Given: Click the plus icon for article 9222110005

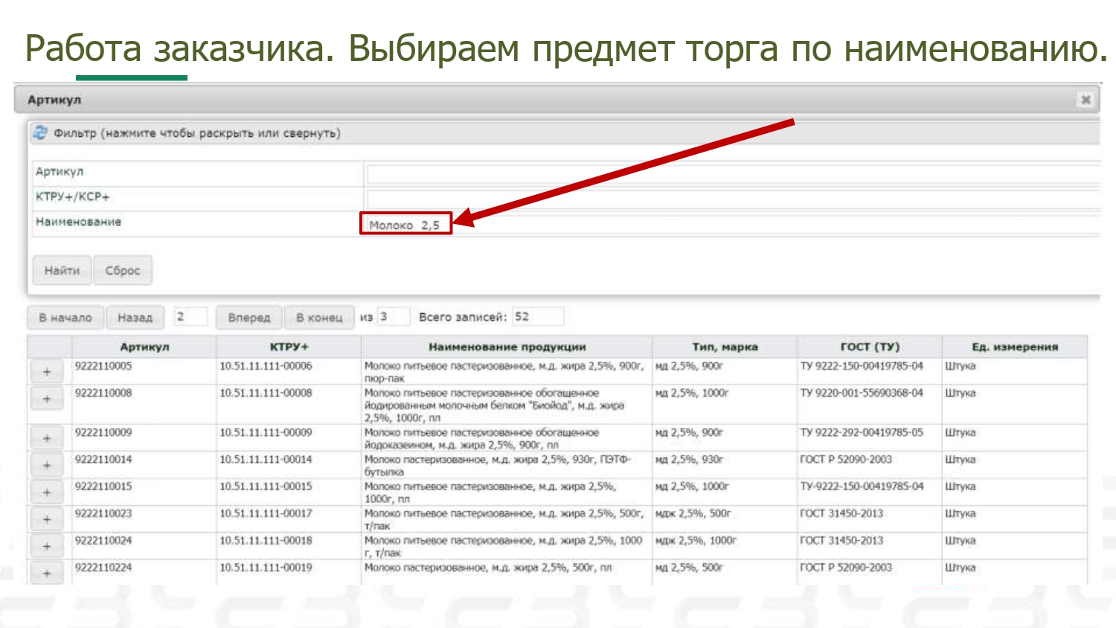Looking at the screenshot, I should (47, 372).
